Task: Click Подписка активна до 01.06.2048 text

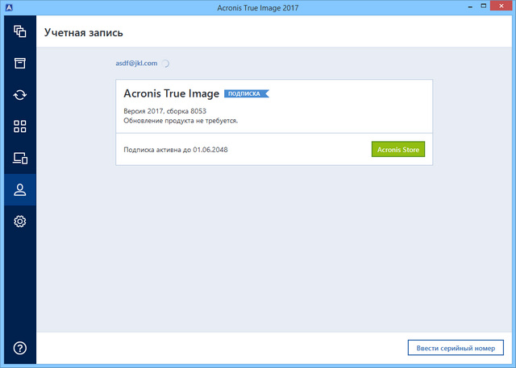Action: pyautogui.click(x=176, y=150)
